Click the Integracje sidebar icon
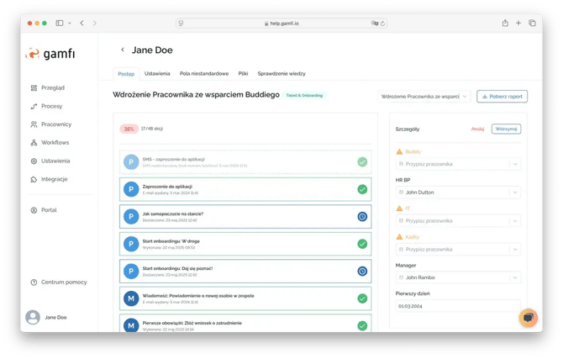563x359 pixels. point(34,179)
